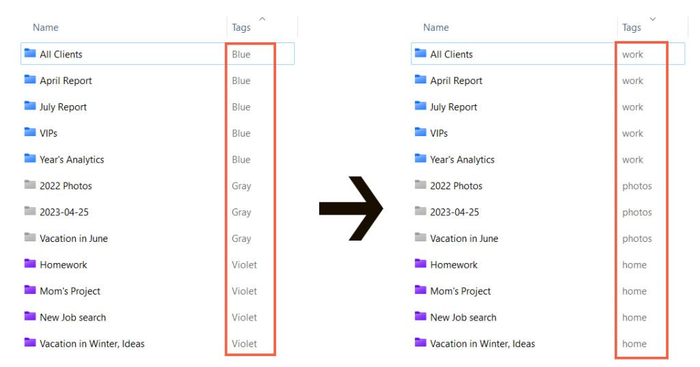The width and height of the screenshot is (700, 367).
Task: Click the work tag beside April Report
Action: (x=632, y=81)
